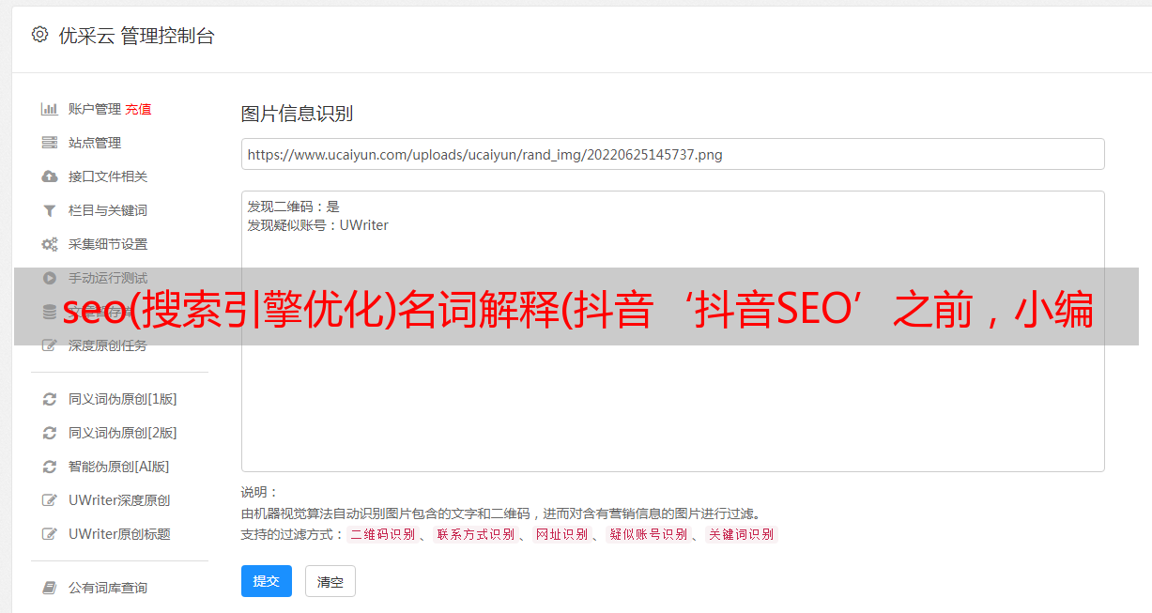1152x613 pixels.
Task: Click the 清空 button
Action: pyautogui.click(x=330, y=581)
